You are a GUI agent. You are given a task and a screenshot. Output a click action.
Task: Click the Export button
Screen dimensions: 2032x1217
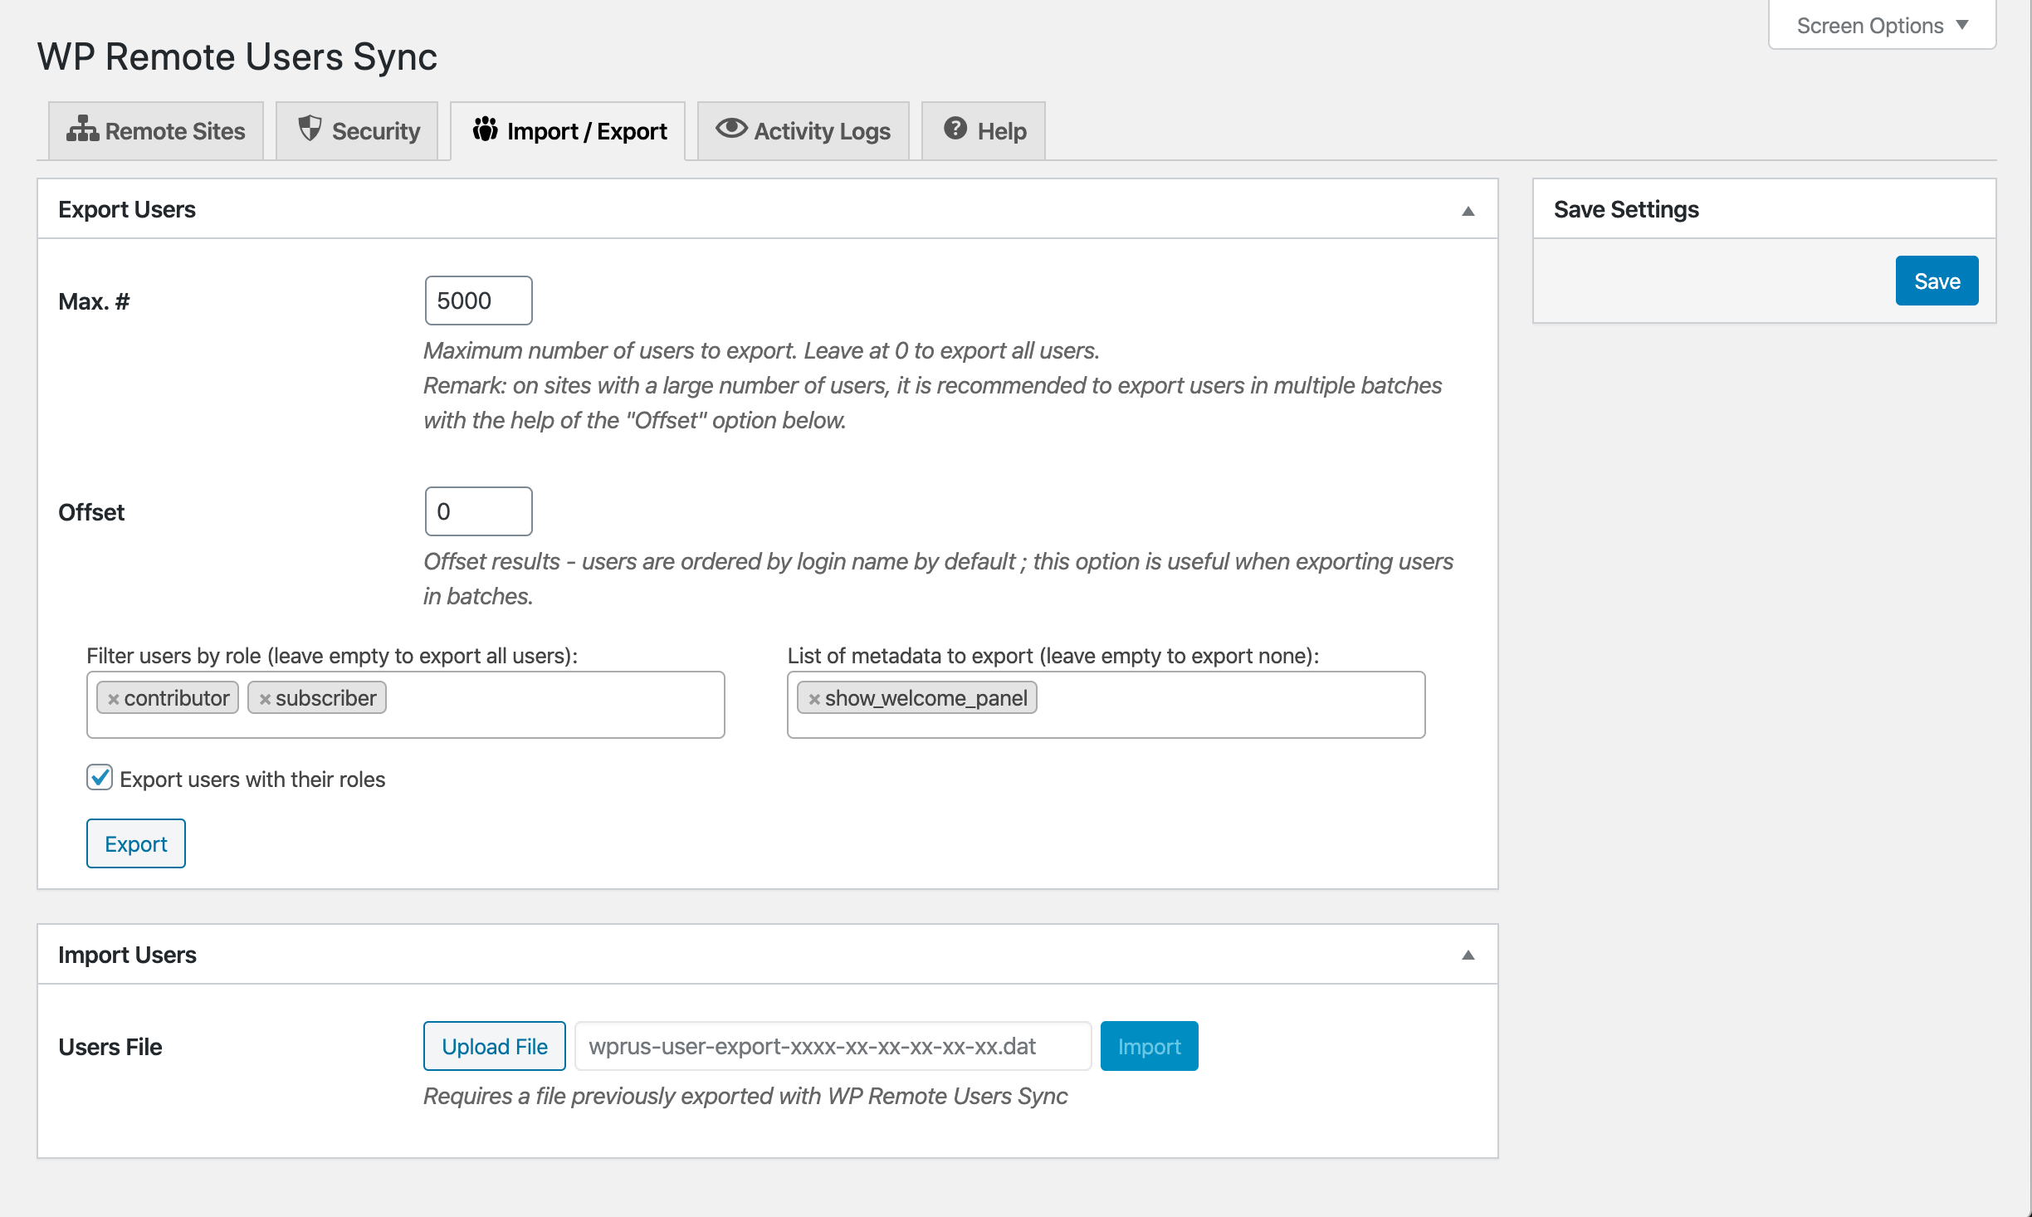(136, 843)
